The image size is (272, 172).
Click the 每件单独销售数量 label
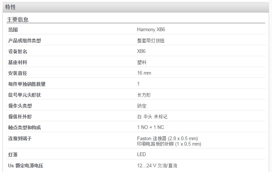pyautogui.click(x=27, y=84)
